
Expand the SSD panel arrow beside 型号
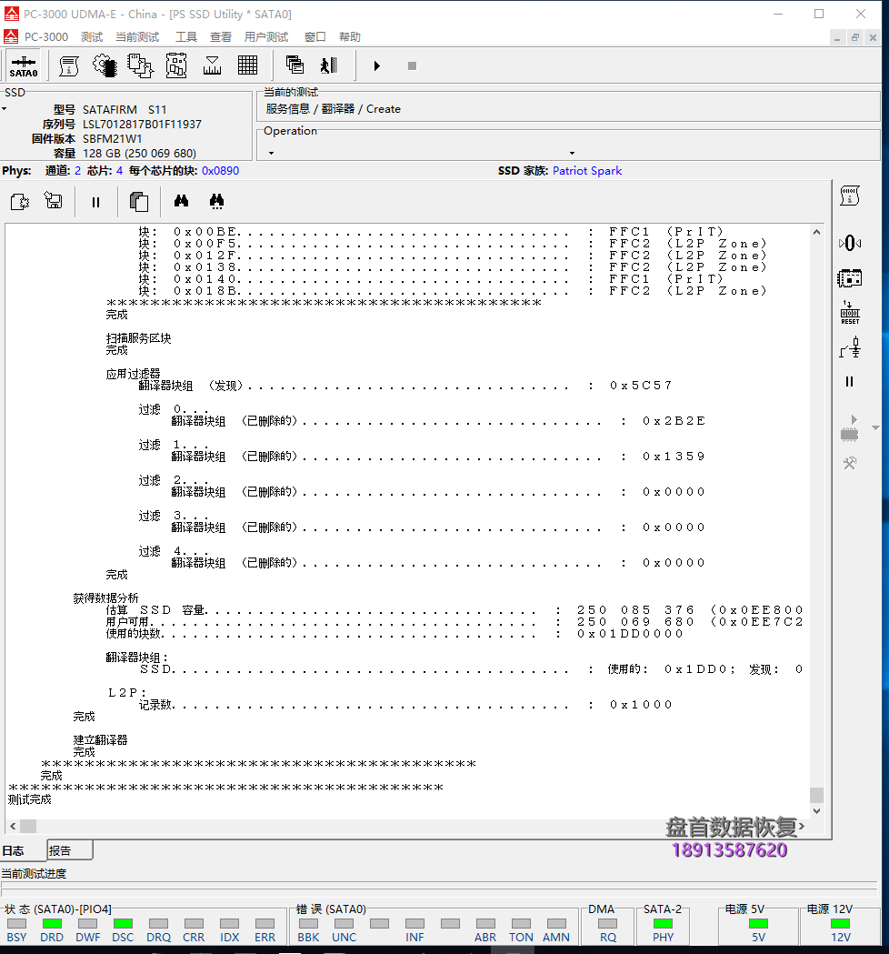(x=5, y=109)
